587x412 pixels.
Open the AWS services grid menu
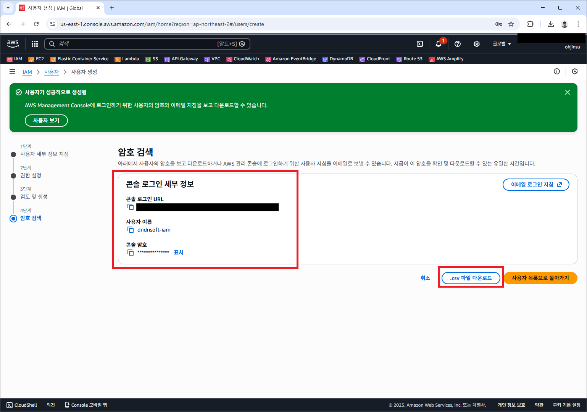(x=34, y=44)
